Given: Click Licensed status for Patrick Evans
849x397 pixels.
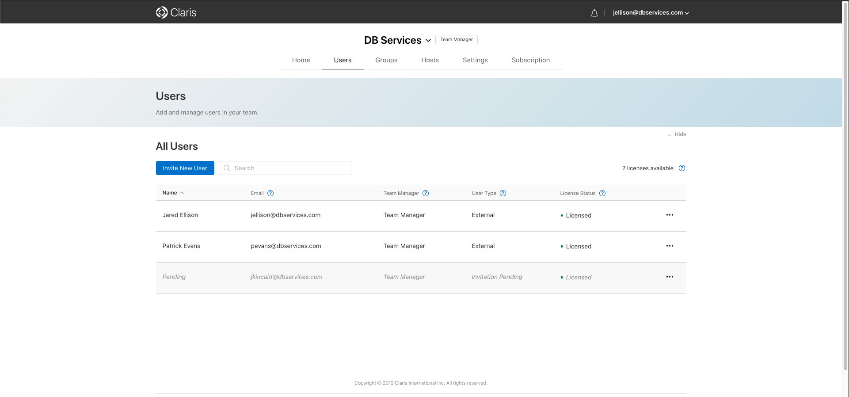Looking at the screenshot, I should pyautogui.click(x=576, y=246).
